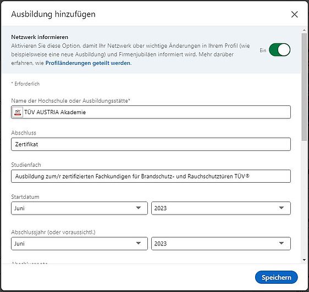Turn off Netzwerk informieren switch
Image resolution: width=309 pixels, height=292 pixels.
pyautogui.click(x=279, y=50)
